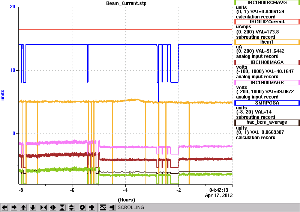Viewport: 300px width, 212px height.
Task: Expand the vertical axis (up-down triangles icon)
Action: [x=72, y=207]
